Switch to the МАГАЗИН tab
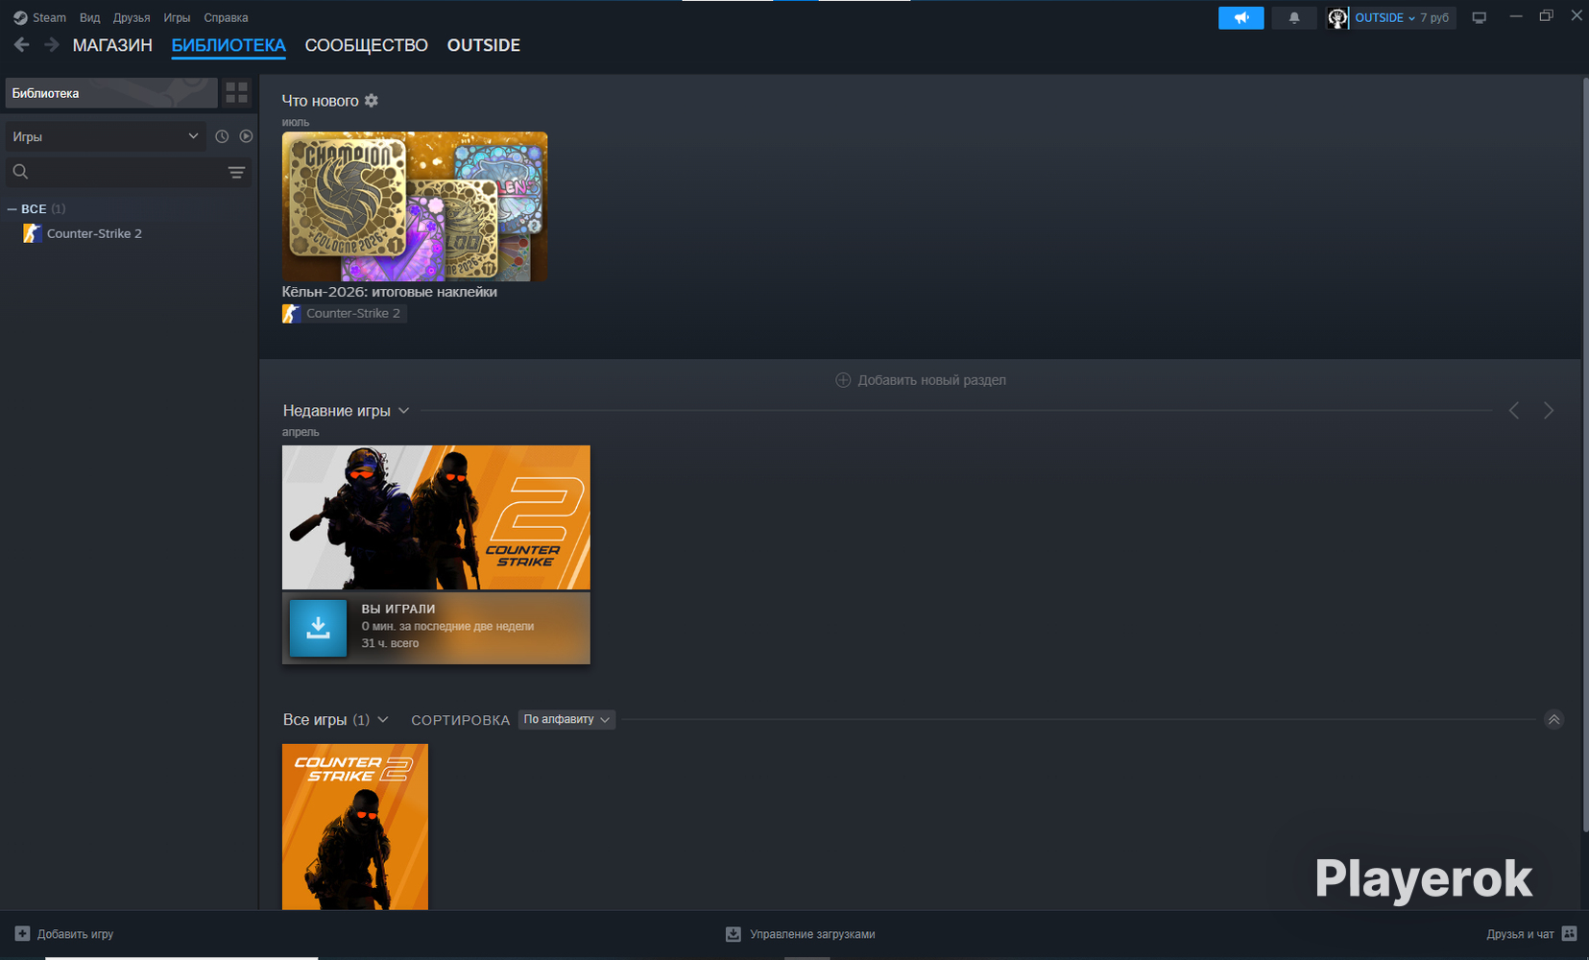1589x960 pixels. point(112,45)
